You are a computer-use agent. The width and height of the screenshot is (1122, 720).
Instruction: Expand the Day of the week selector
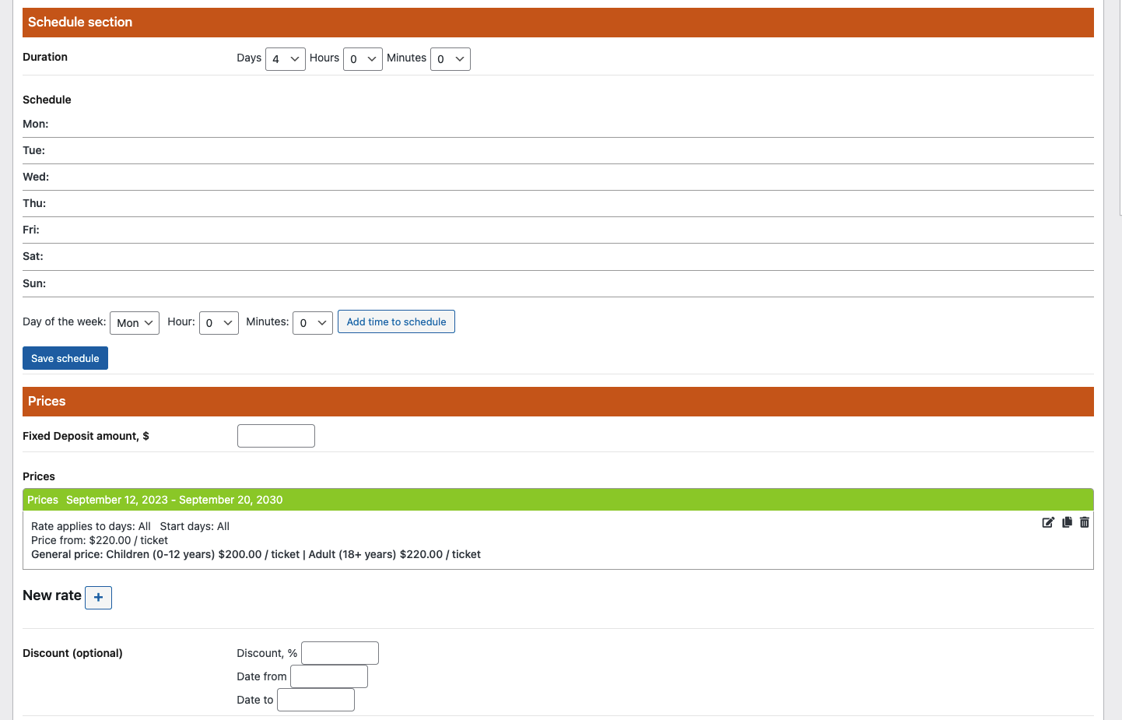tap(135, 323)
